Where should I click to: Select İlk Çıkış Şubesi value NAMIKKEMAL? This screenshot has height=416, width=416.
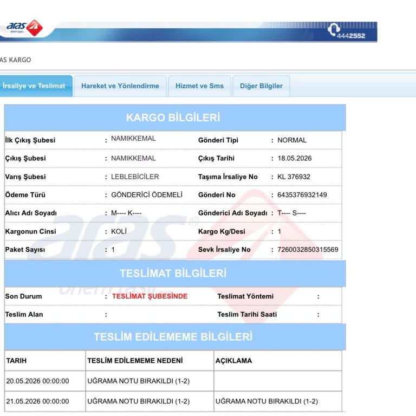click(x=133, y=139)
